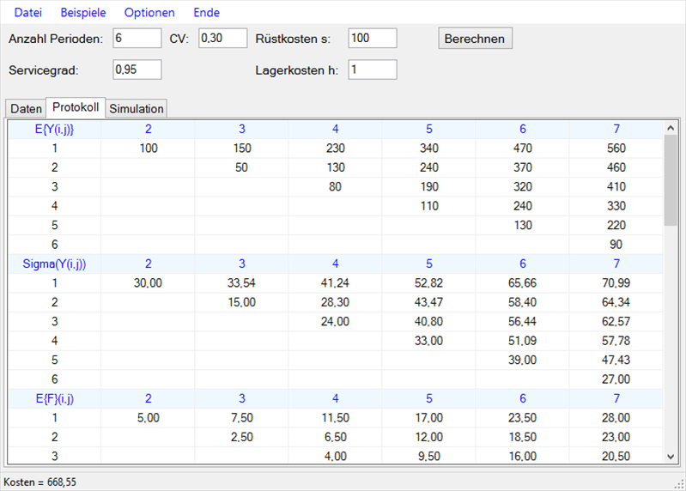Focus the Lagerkosten h input field
This screenshot has width=686, height=491.
(x=372, y=70)
